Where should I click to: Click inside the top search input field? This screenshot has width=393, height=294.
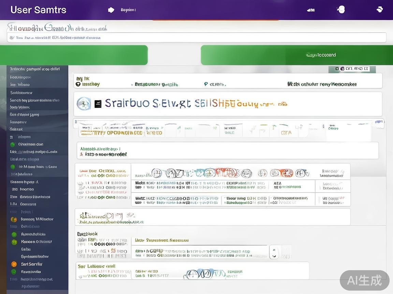196,37
